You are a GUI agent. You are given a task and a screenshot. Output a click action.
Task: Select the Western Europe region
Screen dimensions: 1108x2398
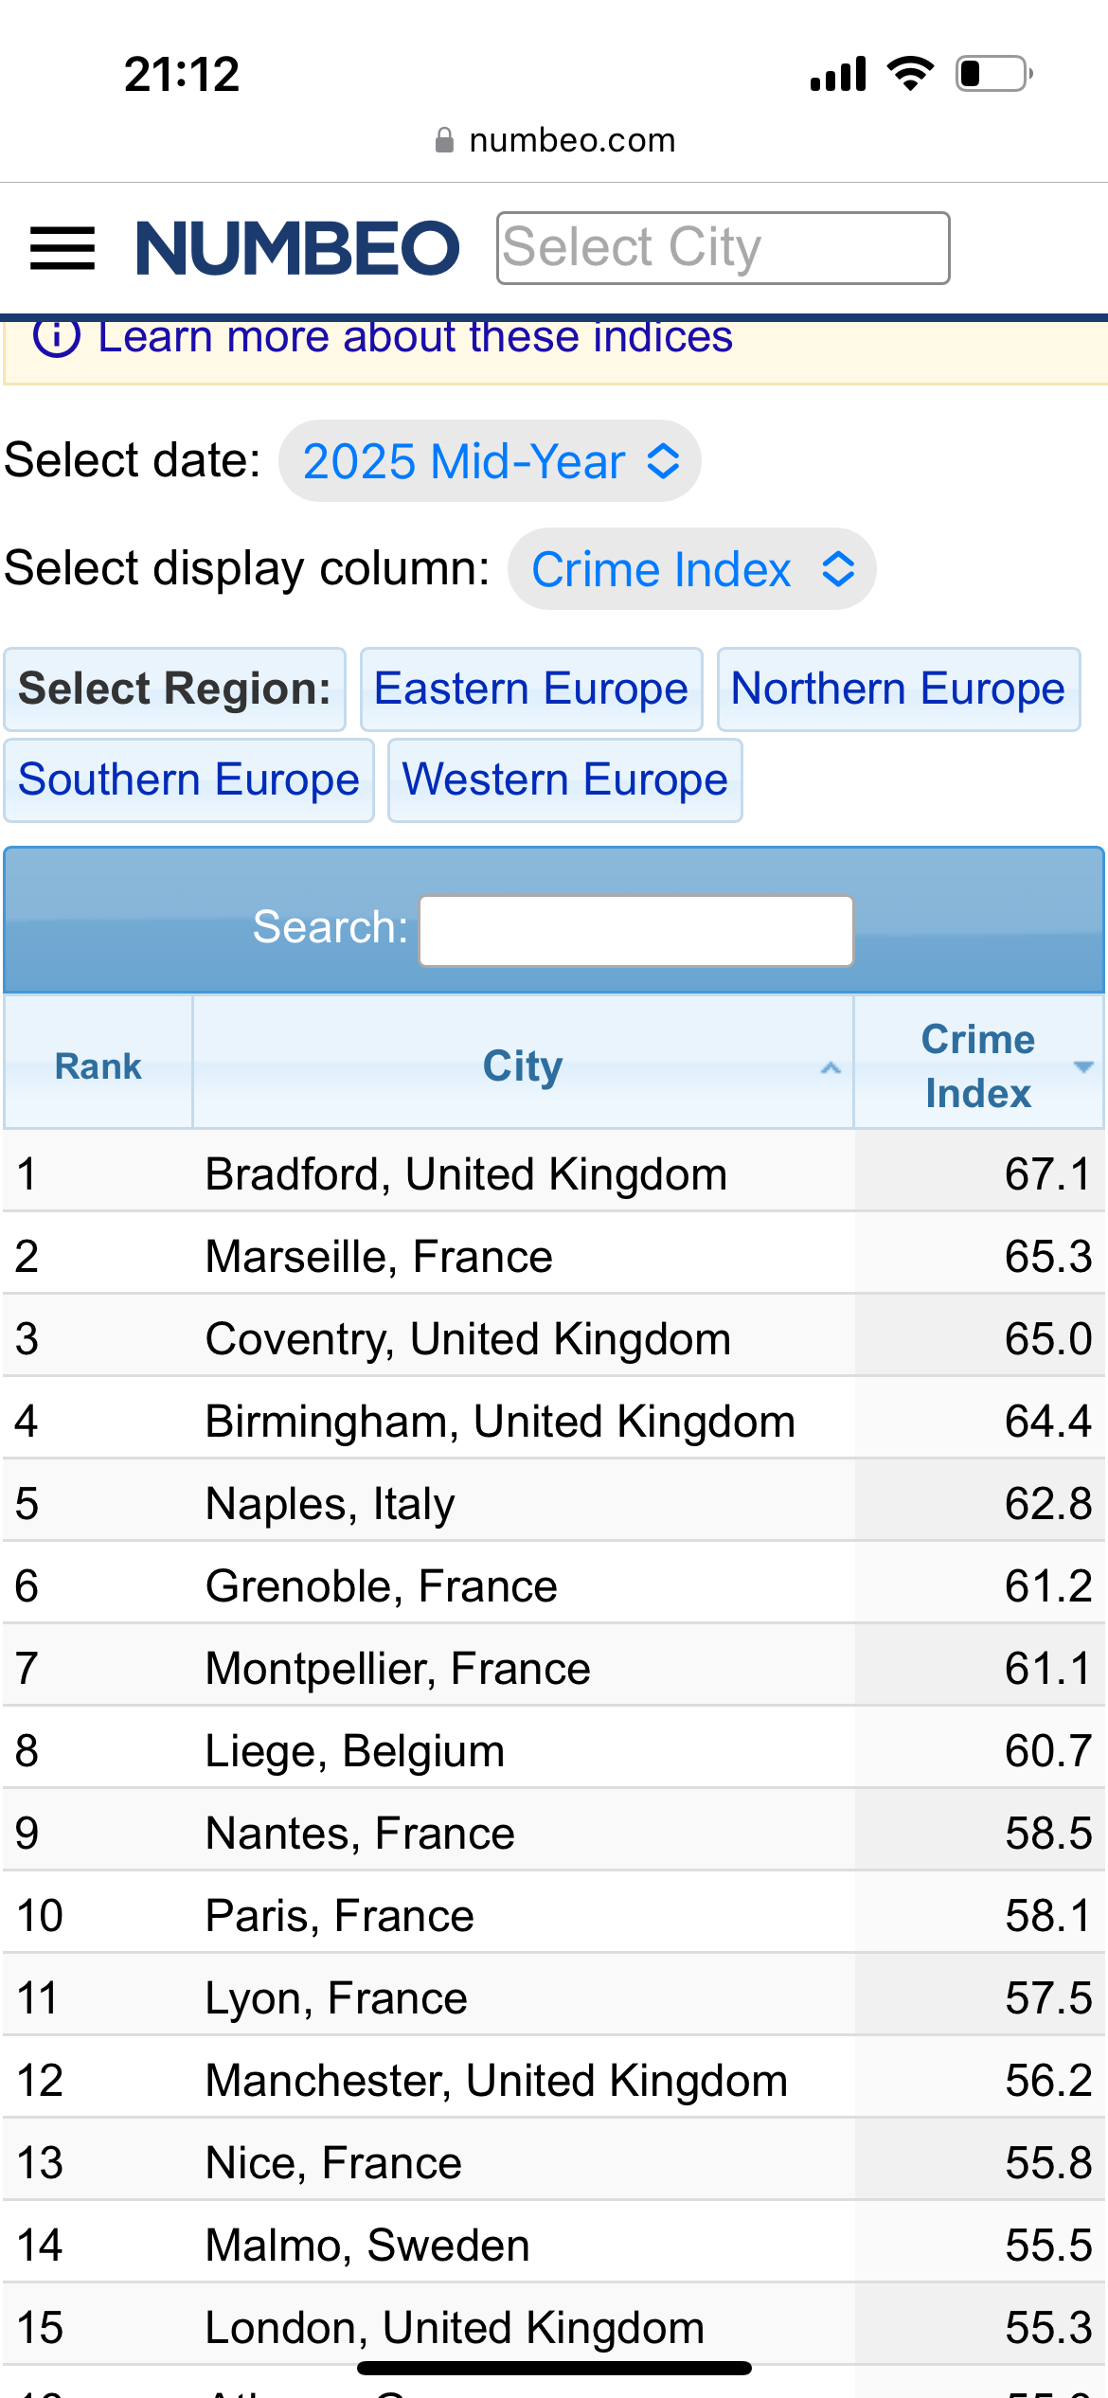tap(564, 780)
